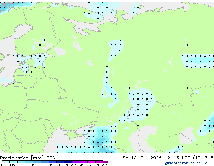Click the 'Precipitation [mm] GFS' title text

point(27,158)
